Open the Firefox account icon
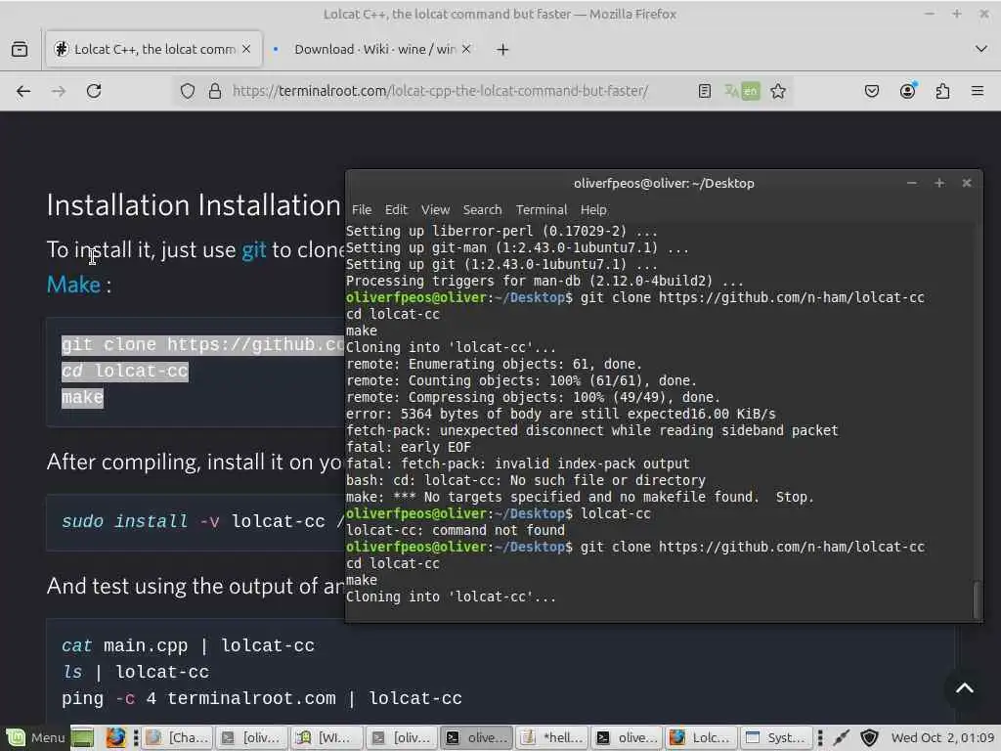The width and height of the screenshot is (1001, 751). [x=907, y=91]
